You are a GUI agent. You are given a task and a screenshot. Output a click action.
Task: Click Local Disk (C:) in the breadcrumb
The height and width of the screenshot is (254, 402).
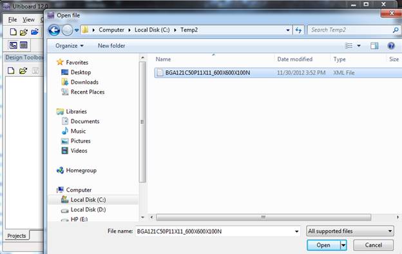tap(152, 30)
